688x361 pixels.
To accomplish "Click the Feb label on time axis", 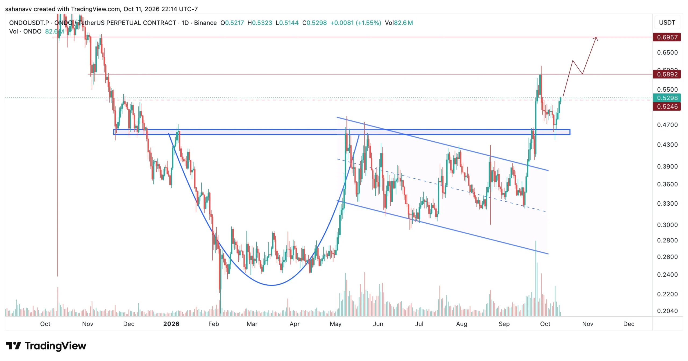I will (x=214, y=324).
